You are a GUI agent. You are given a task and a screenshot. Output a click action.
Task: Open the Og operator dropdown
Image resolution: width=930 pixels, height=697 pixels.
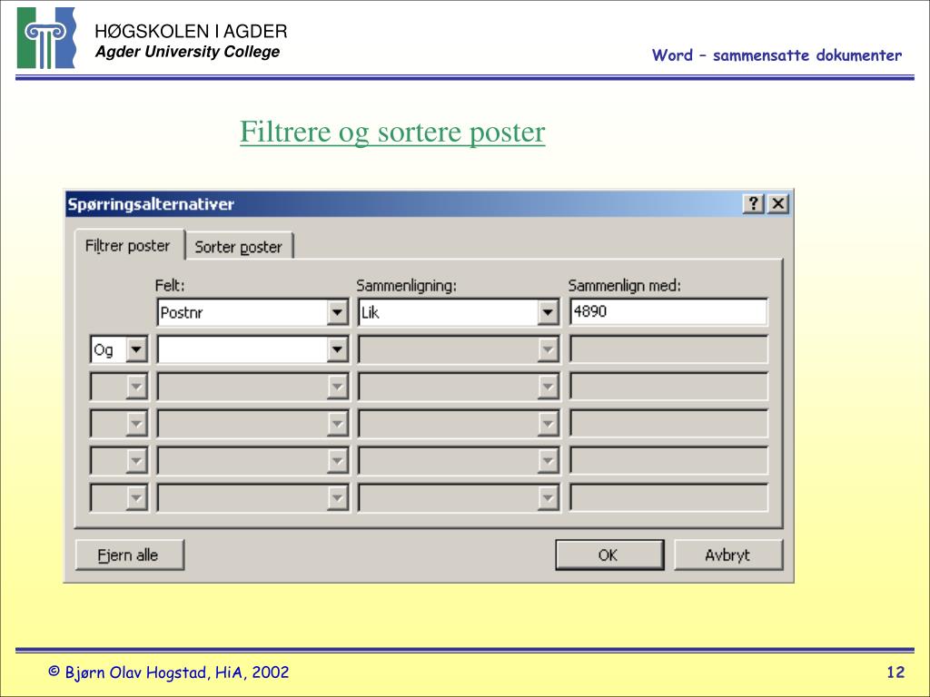coord(136,349)
